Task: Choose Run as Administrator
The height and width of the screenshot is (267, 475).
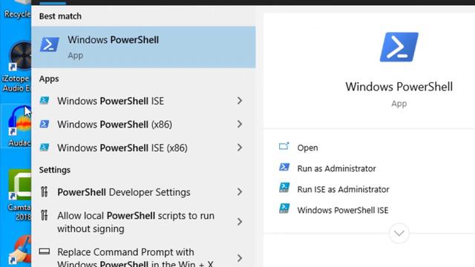Action: (336, 168)
